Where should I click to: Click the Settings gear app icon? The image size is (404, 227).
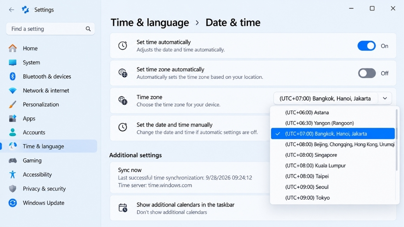click(25, 10)
